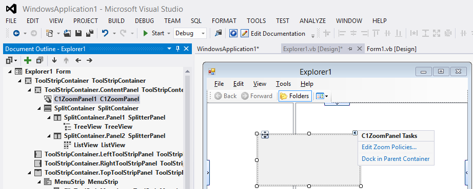The image size is (473, 189).
Task: Click the move handle icon on C1ZoomPanel
Action: pos(265,134)
